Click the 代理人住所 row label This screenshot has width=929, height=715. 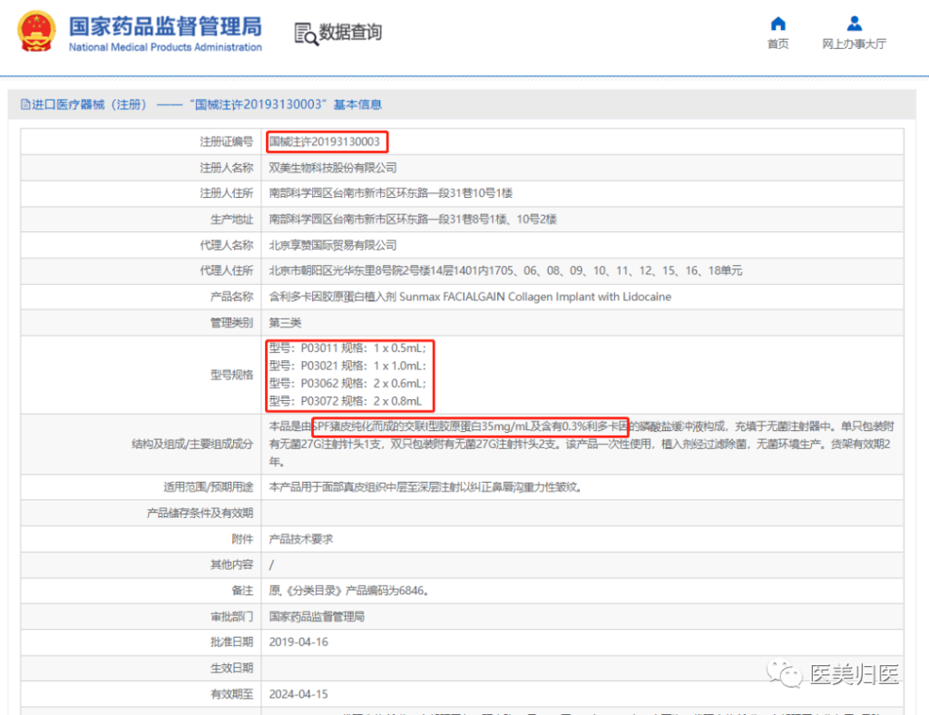pyautogui.click(x=226, y=270)
